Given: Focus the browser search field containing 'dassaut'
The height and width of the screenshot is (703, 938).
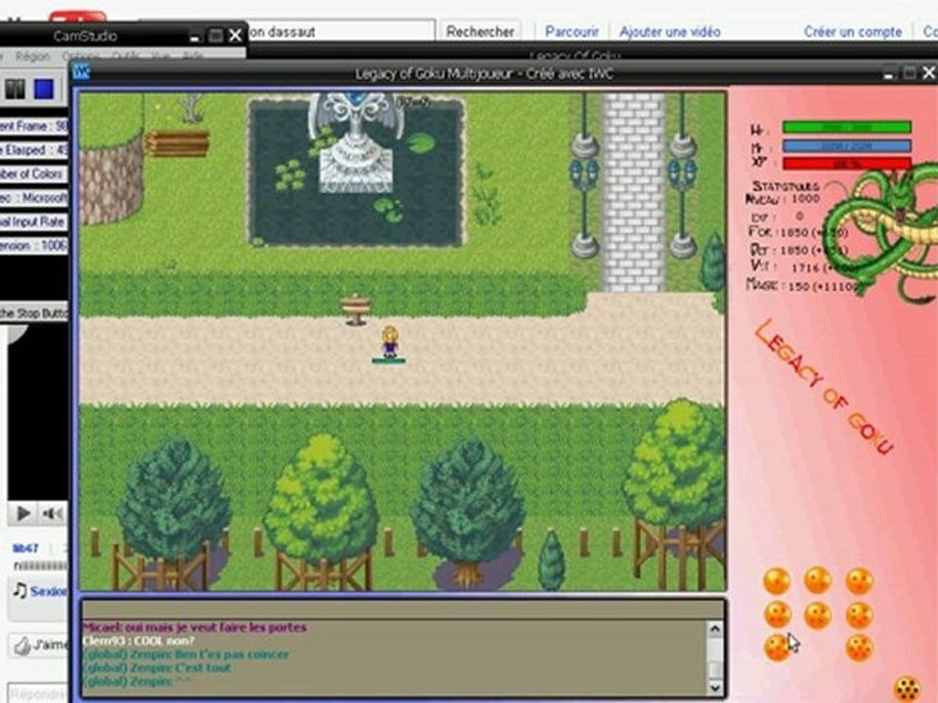Looking at the screenshot, I should [x=341, y=31].
